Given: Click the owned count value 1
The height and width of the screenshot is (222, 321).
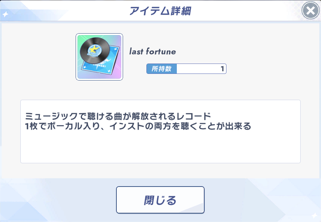Looking at the screenshot, I should 222,69.
